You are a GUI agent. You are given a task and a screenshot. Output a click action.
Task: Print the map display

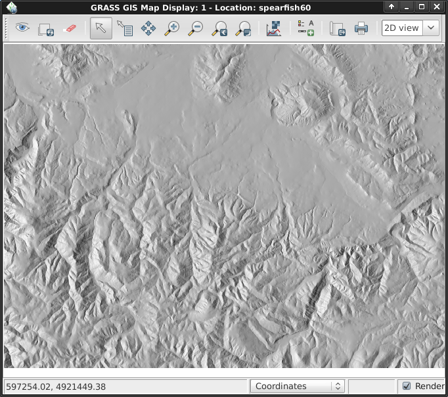[x=361, y=28]
